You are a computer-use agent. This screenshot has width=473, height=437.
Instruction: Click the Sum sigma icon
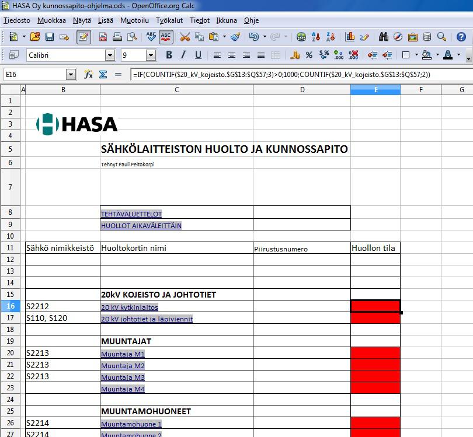(x=103, y=74)
